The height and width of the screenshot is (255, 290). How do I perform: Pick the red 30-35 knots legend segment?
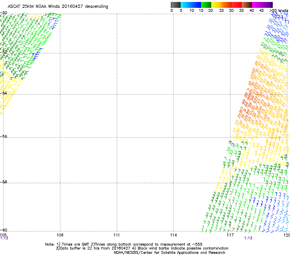point(237,5)
